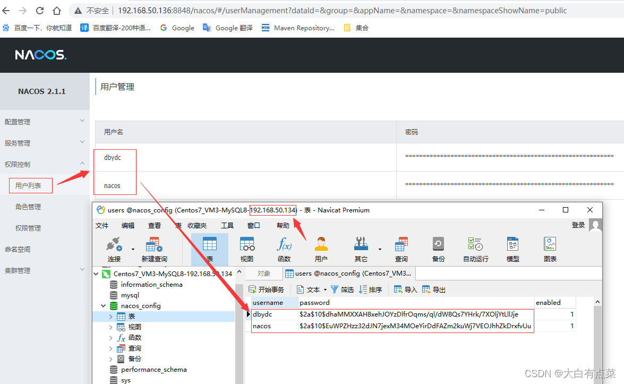Open 命名空间 in sidebar
The width and height of the screenshot is (624, 384).
click(18, 249)
